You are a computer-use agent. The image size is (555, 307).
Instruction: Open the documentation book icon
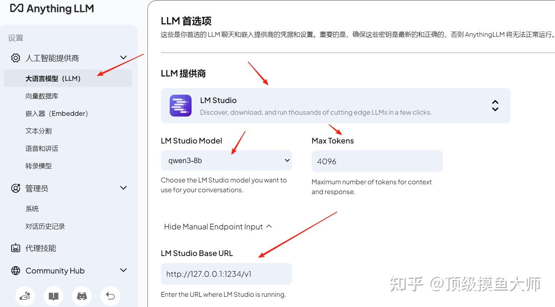(53, 296)
